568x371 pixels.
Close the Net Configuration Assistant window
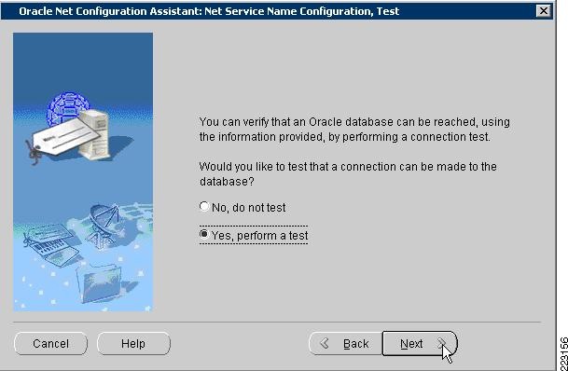click(x=544, y=11)
